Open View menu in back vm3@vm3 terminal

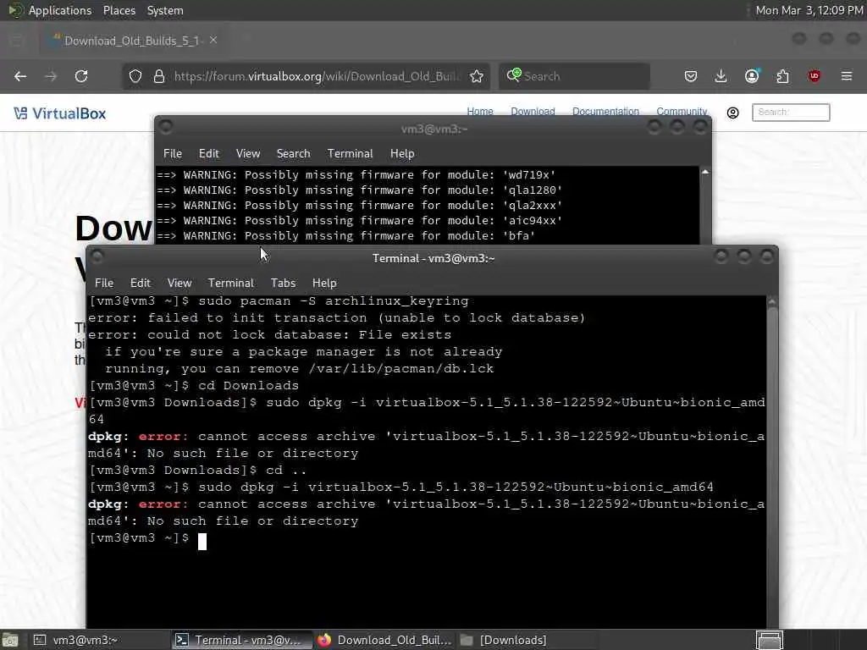[248, 154]
